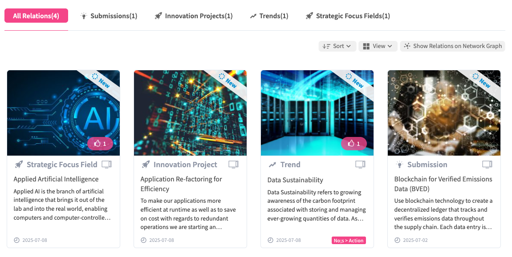Screen dimensions: 512x257
Task: Click the monitor icon on Innovation Project card
Action: point(233,165)
